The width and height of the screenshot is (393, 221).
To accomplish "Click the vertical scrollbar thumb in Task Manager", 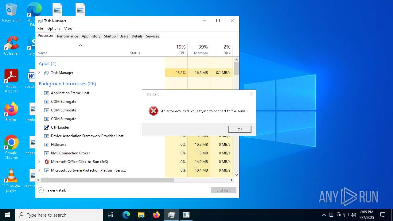I will pyautogui.click(x=236, y=68).
